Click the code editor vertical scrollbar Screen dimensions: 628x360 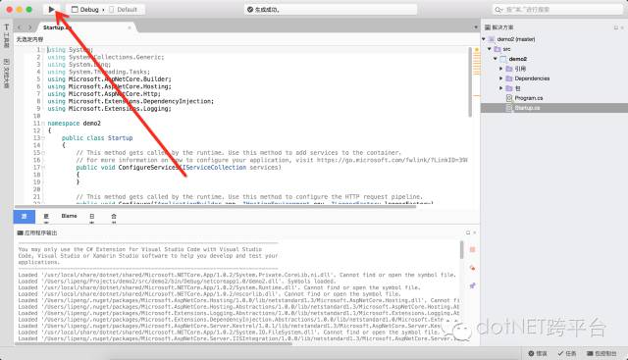tap(470, 81)
